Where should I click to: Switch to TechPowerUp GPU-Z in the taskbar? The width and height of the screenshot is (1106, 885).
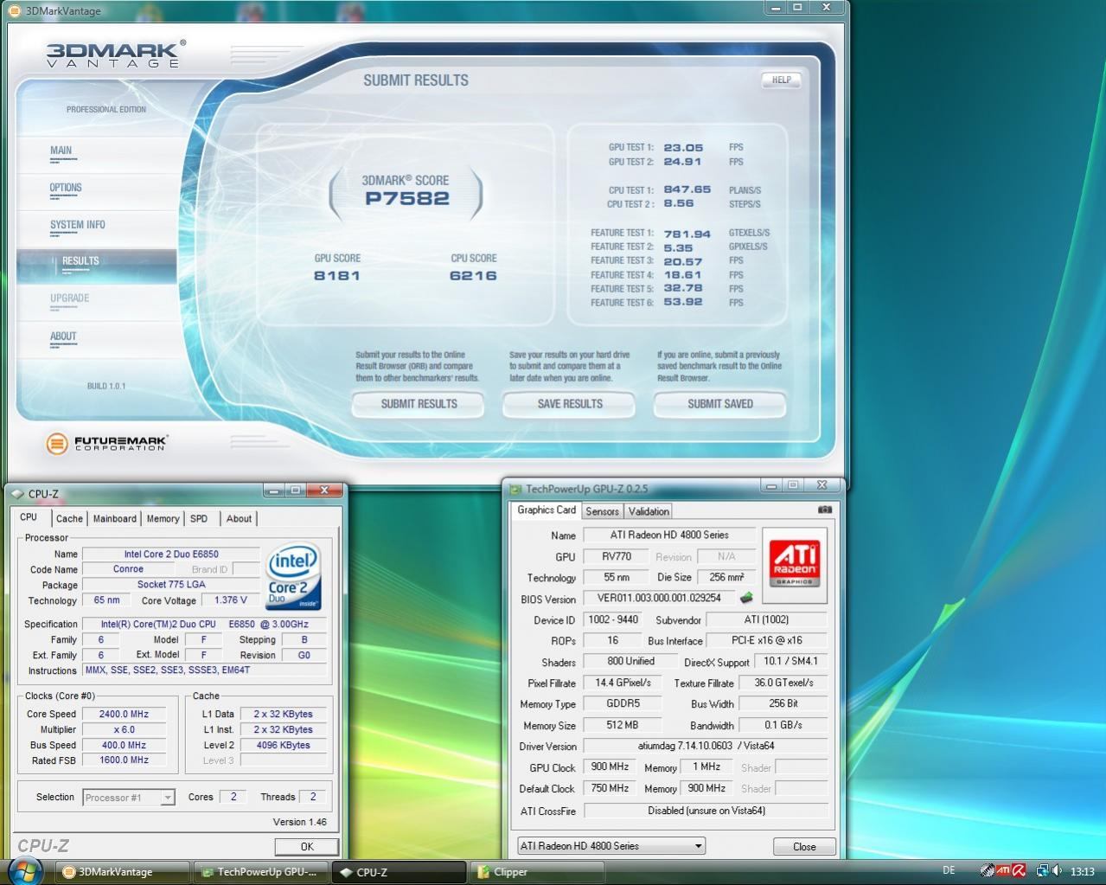(x=261, y=872)
